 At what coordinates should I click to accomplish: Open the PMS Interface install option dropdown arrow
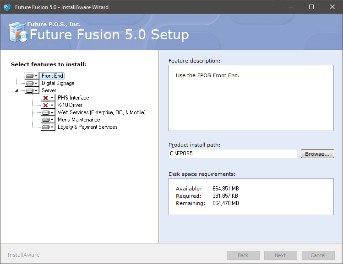tap(52, 98)
